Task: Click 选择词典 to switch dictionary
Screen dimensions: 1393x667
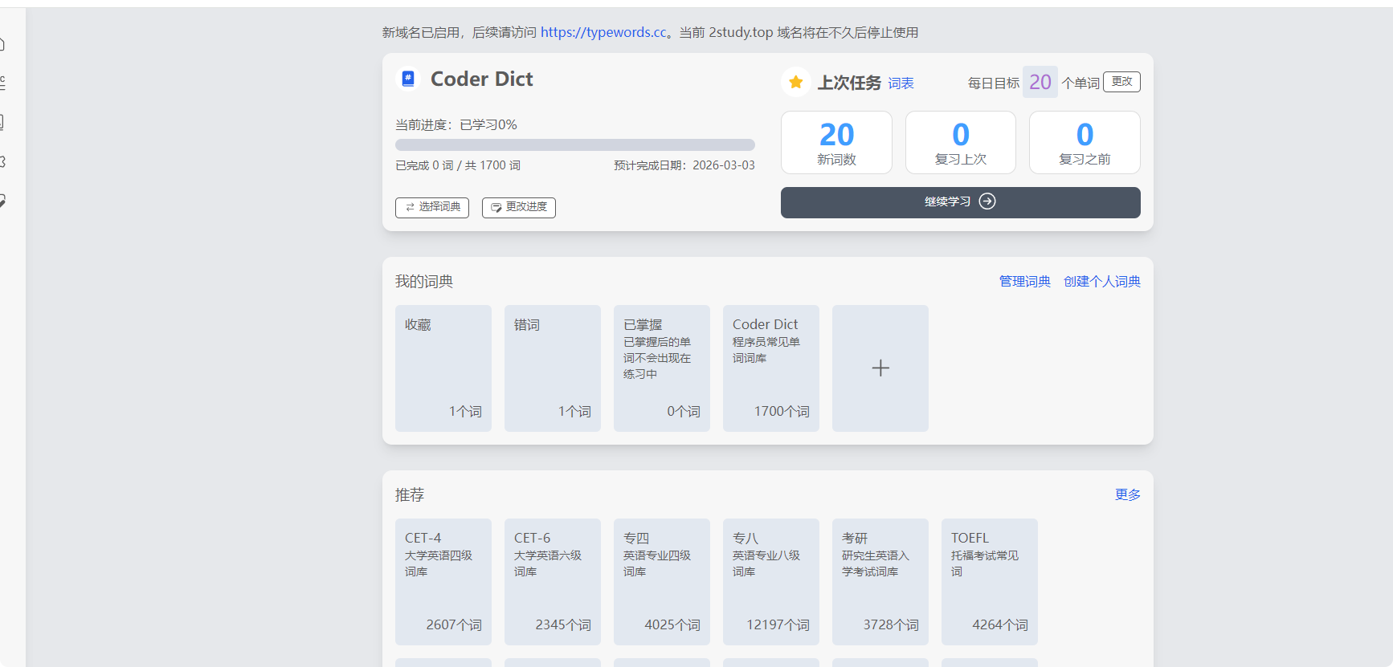Action: pyautogui.click(x=432, y=207)
